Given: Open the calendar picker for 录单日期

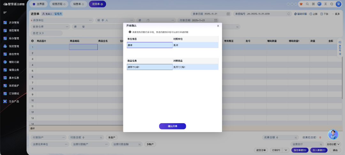Looking at the screenshot, I should 228,14.
